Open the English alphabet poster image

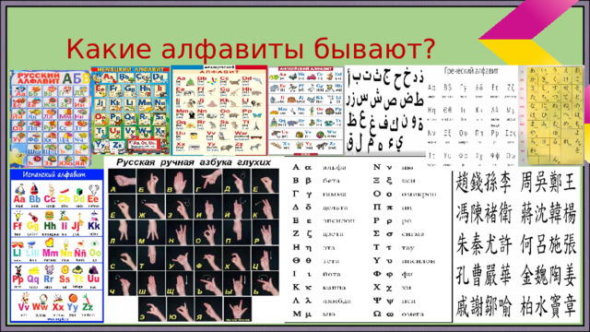click(306, 111)
